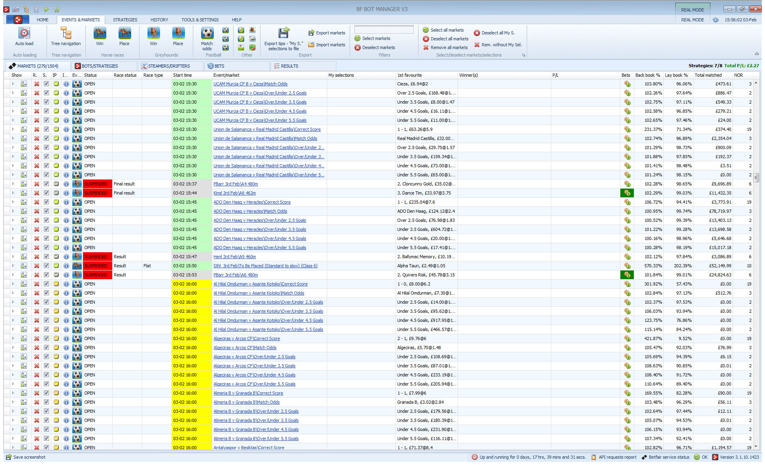Screen dimensions: 765x465
Task: Toggle IP checkbox for Al Hilal Omdurman Correct Score
Action: (x=56, y=284)
